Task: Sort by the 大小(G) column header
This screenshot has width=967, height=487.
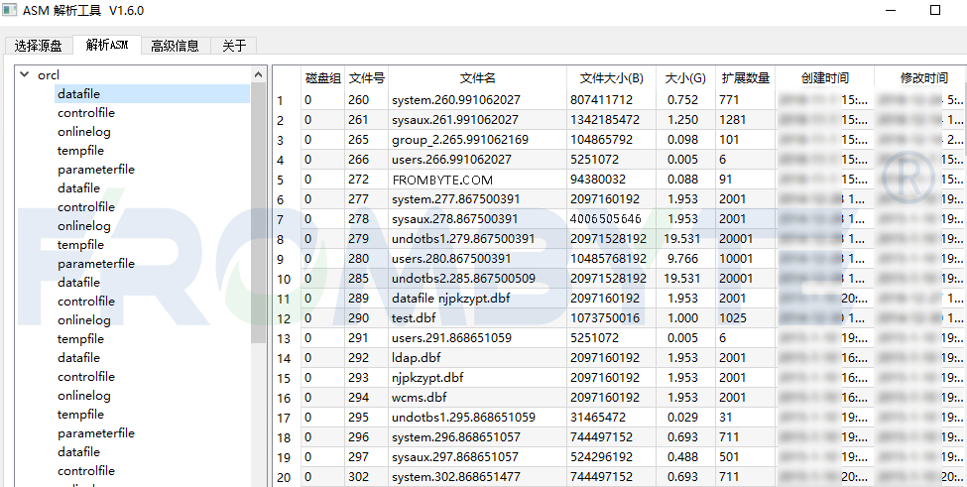Action: point(685,78)
